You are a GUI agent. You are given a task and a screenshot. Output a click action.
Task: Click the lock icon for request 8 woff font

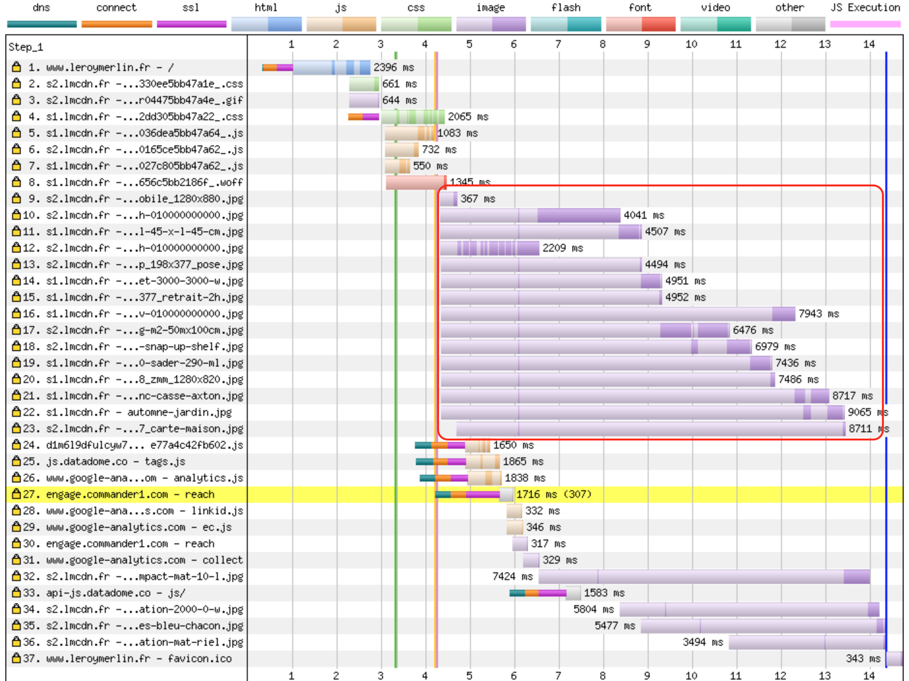[16, 182]
